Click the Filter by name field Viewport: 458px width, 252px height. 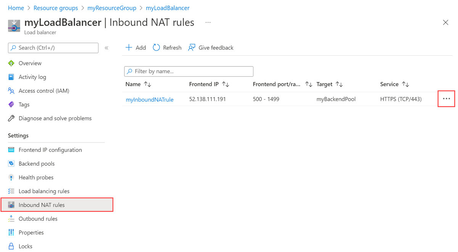tap(189, 71)
